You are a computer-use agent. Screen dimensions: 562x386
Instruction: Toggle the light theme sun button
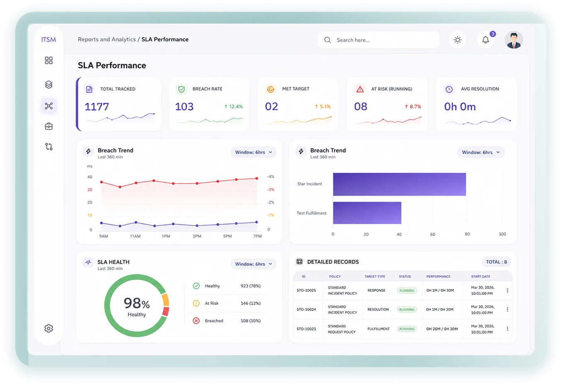coord(457,40)
